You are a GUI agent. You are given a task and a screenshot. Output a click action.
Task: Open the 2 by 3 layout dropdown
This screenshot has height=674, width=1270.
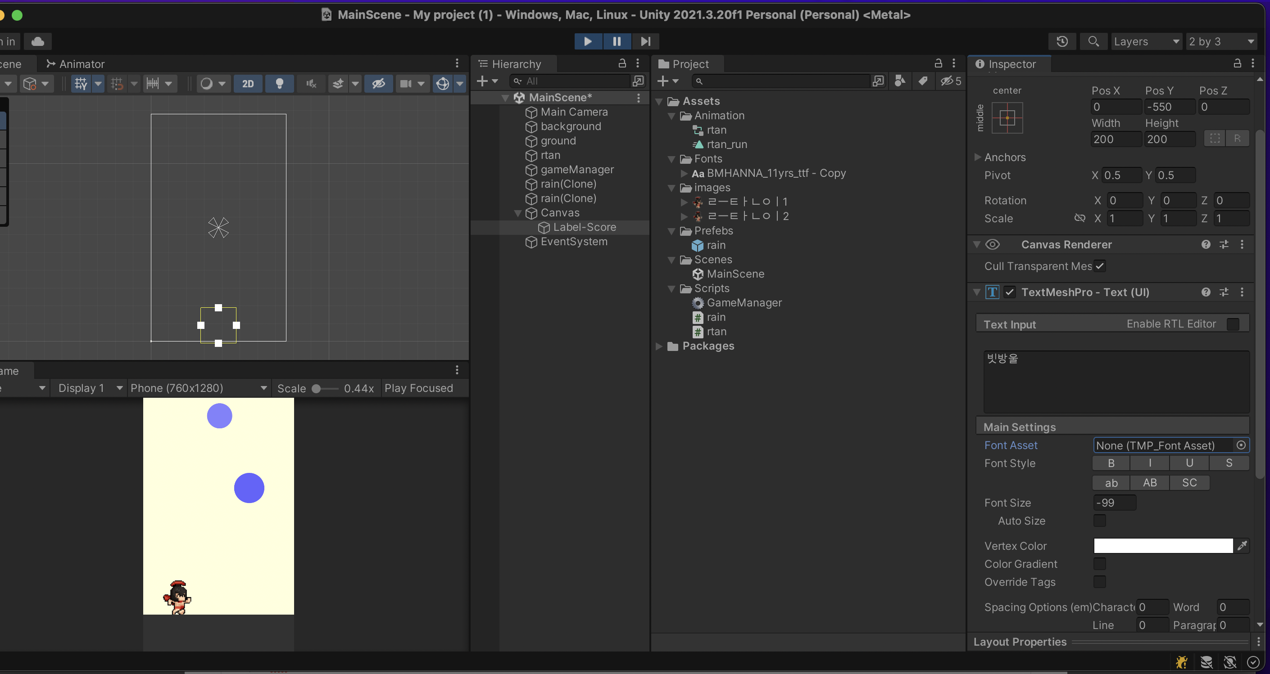(x=1221, y=41)
